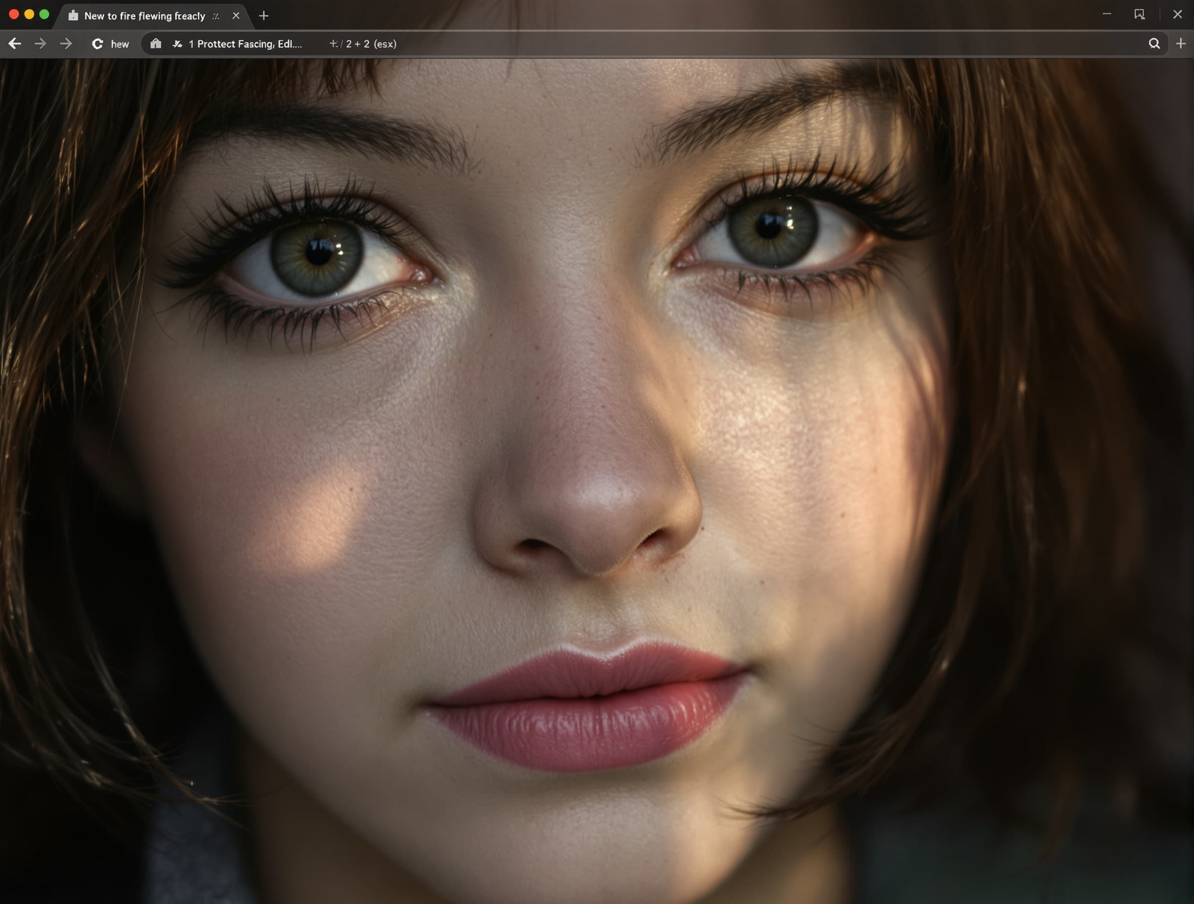Navigate forward using the right arrow
This screenshot has height=904, width=1194.
point(40,44)
